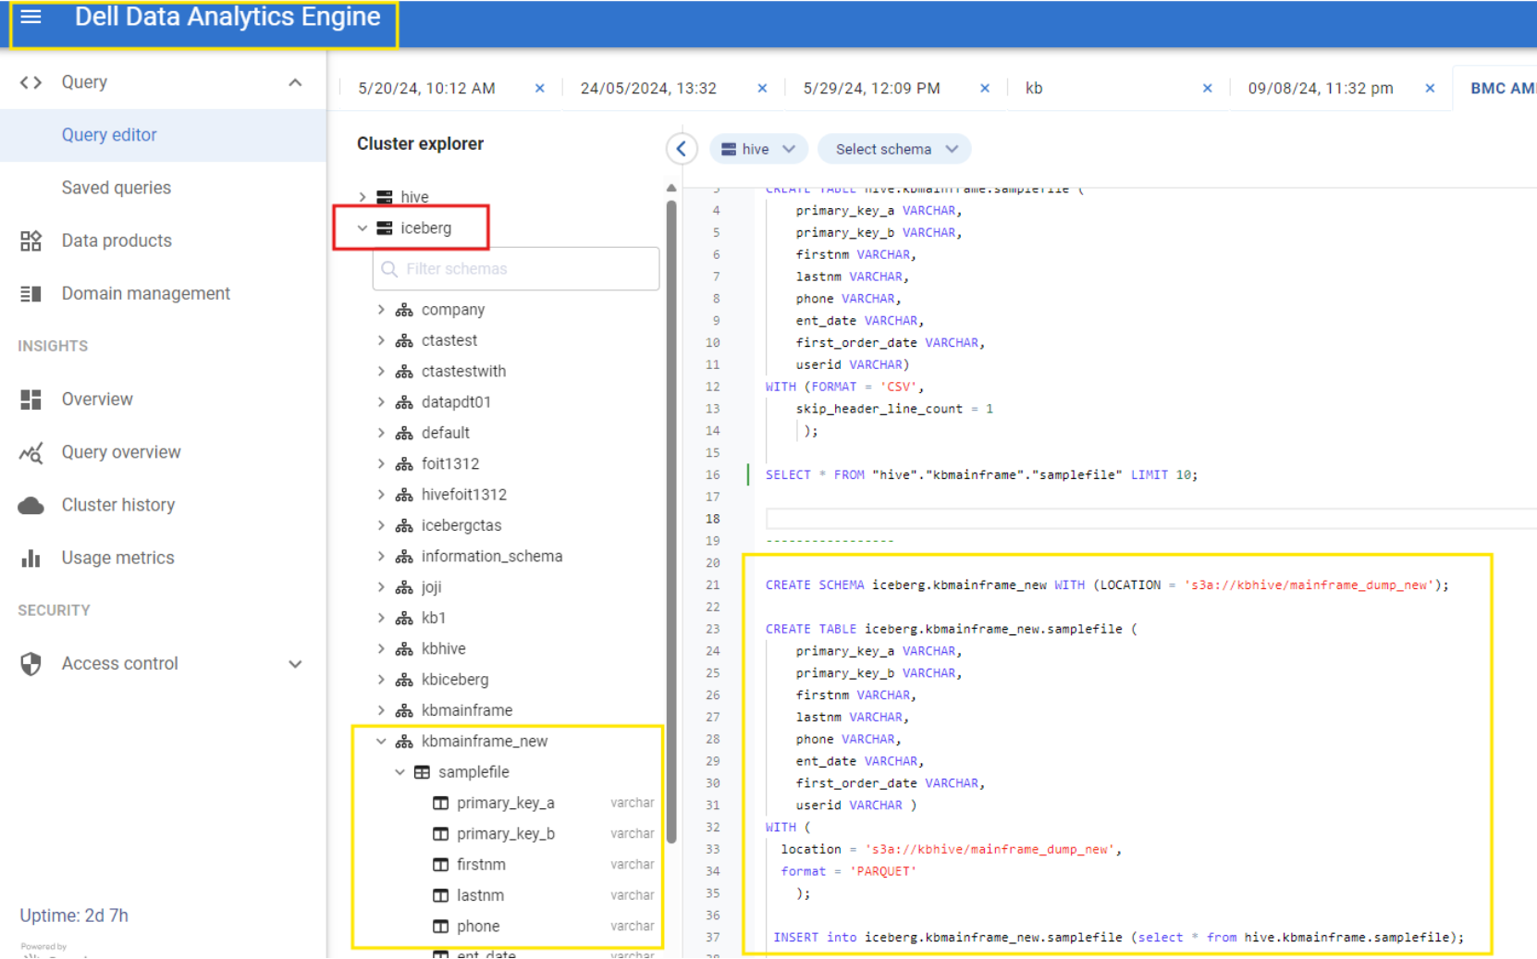Screen dimensions: 1537x959
Task: Click the Dell Data Analytics Engine title
Action: (x=227, y=17)
